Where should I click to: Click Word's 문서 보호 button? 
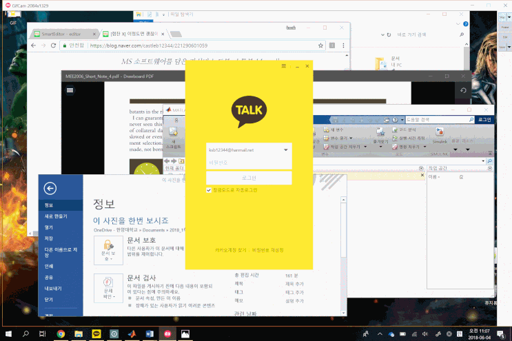(x=108, y=250)
